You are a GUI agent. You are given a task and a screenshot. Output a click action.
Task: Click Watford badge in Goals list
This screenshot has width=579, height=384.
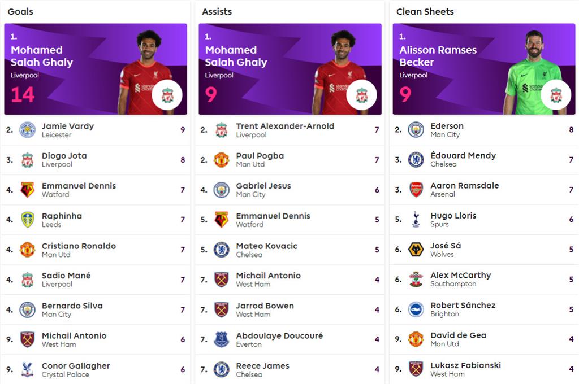point(27,190)
